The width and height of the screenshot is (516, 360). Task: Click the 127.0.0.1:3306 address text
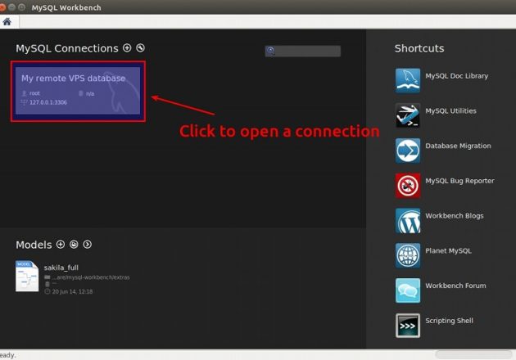click(48, 102)
